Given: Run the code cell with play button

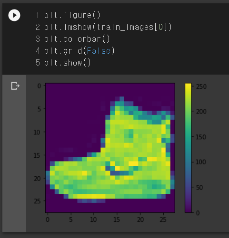Looking at the screenshot, I should (x=14, y=15).
